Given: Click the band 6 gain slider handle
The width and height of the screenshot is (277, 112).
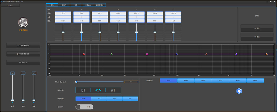Looking at the screenshot, I should (x=155, y=32).
